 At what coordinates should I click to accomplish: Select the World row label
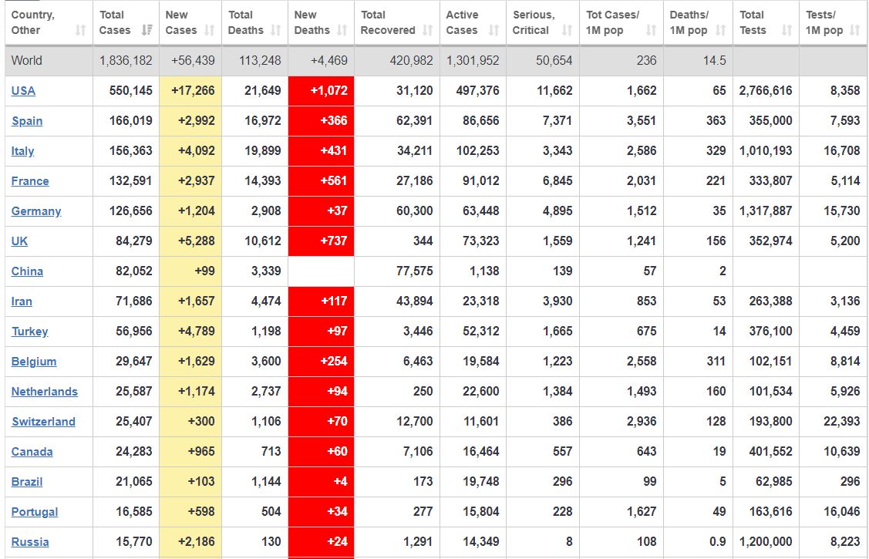pyautogui.click(x=26, y=60)
